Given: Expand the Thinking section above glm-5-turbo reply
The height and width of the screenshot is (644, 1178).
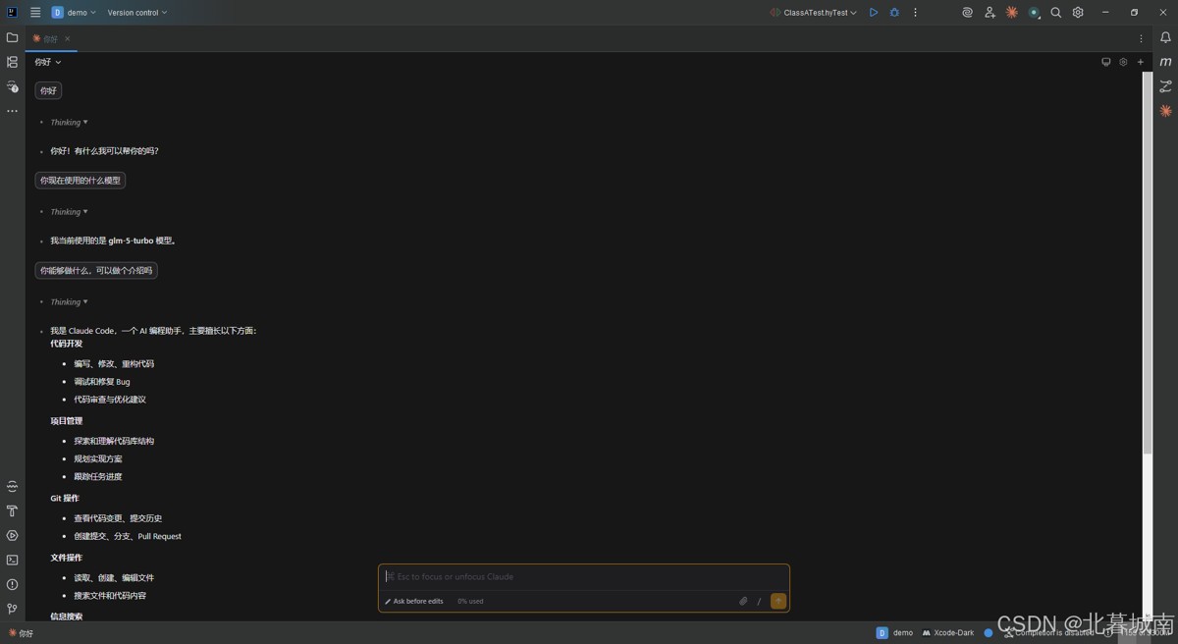Looking at the screenshot, I should (69, 212).
